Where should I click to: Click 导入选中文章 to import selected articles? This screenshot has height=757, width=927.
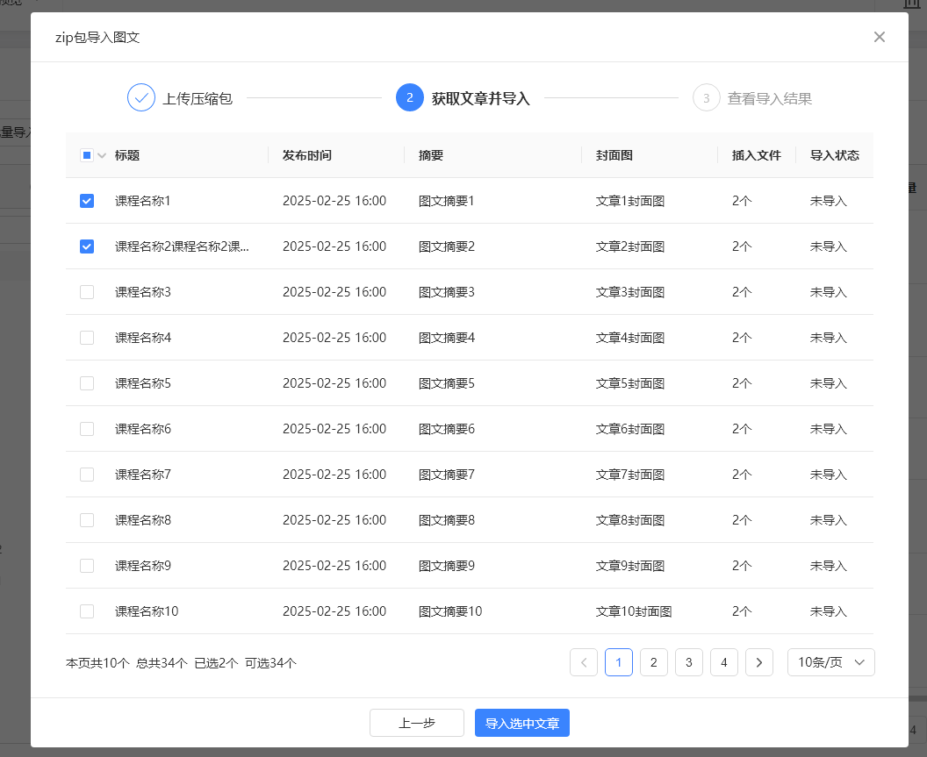click(x=522, y=723)
